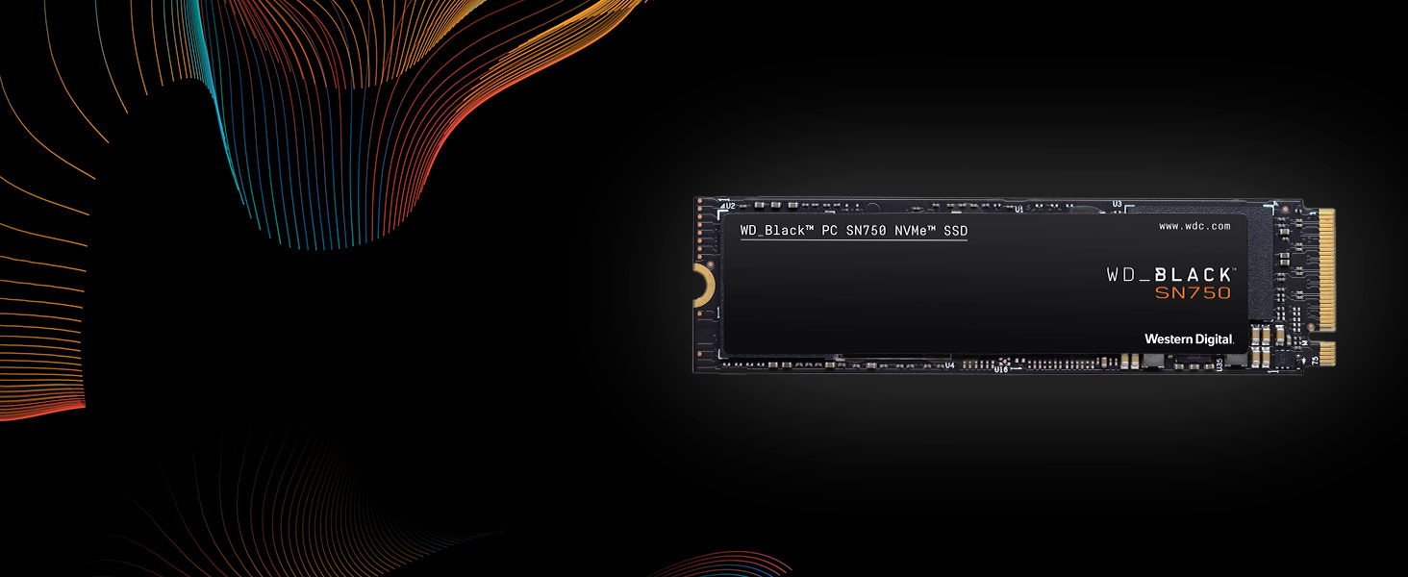Click the T5 marking near the connector

pyautogui.click(x=1314, y=362)
